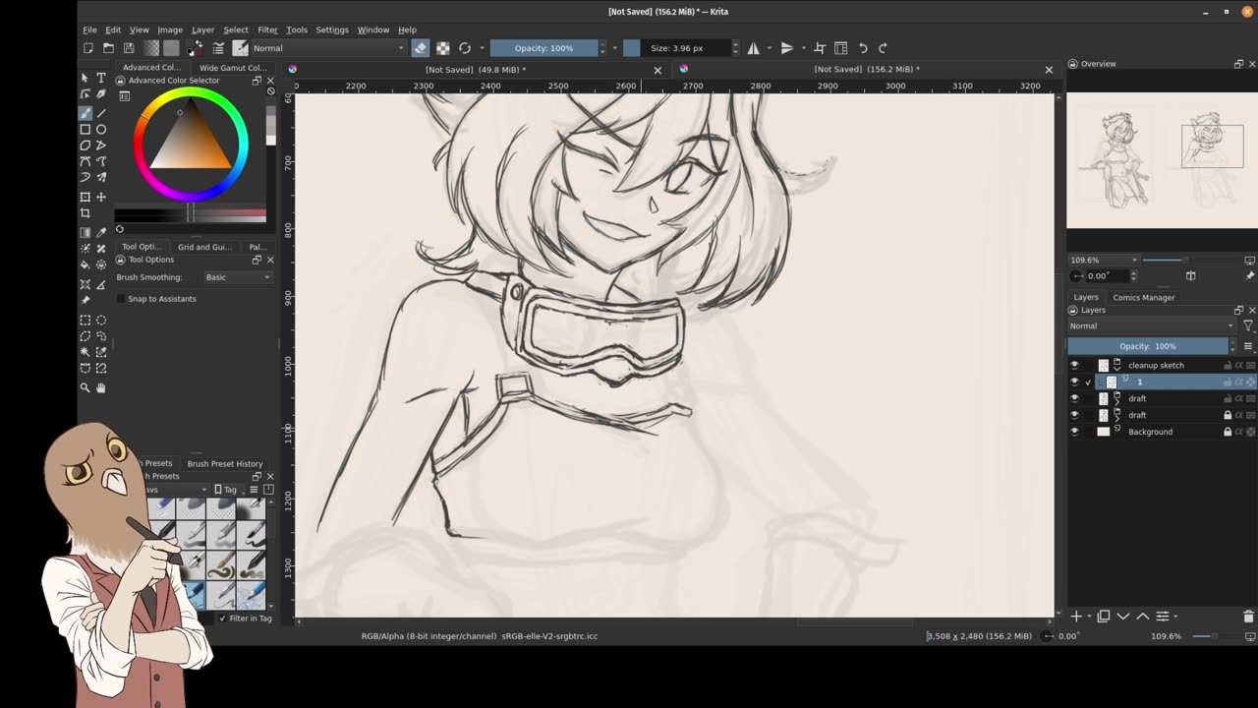Adjust brush Opacity 100% slider
This screenshot has width=1258, height=708.
pyautogui.click(x=544, y=48)
